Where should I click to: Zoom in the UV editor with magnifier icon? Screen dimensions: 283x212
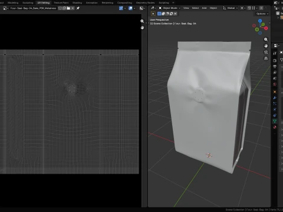pyautogui.click(x=142, y=21)
